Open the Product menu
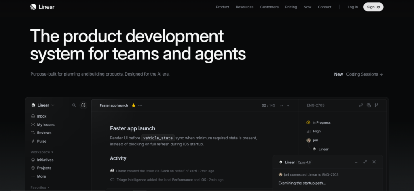This screenshot has height=191, width=414. pyautogui.click(x=222, y=7)
